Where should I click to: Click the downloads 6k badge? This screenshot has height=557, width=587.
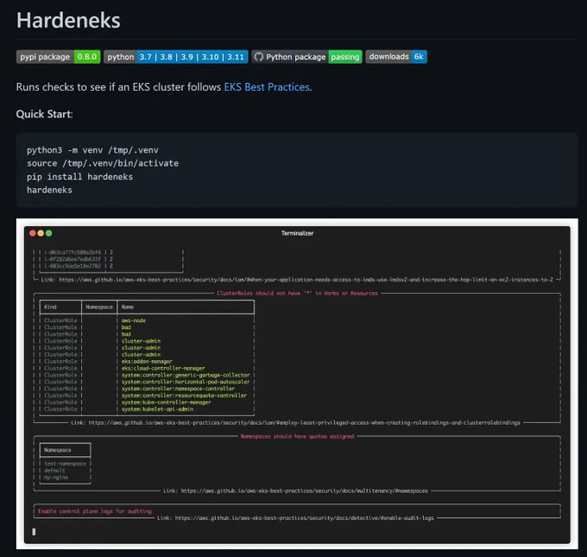pyautogui.click(x=396, y=56)
